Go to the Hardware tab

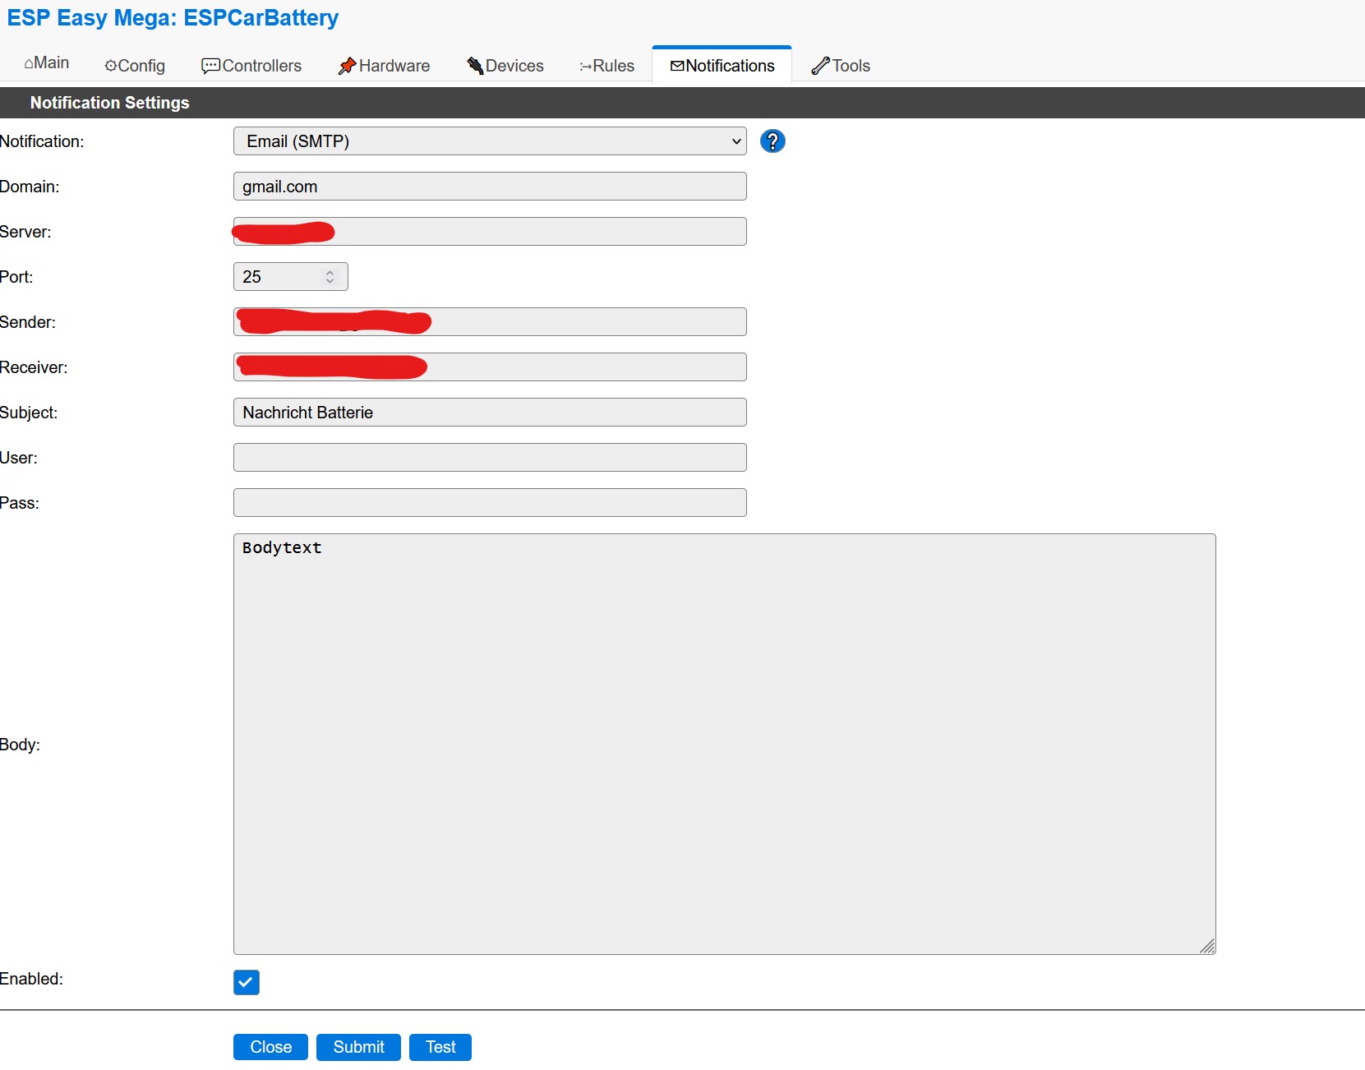click(384, 66)
